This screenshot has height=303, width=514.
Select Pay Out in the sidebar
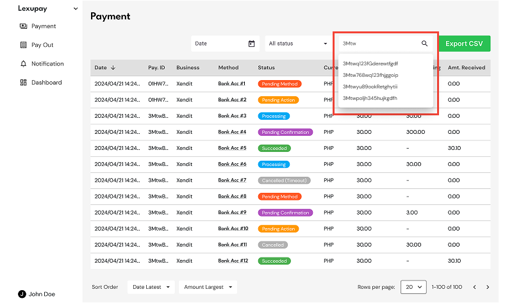tap(42, 45)
